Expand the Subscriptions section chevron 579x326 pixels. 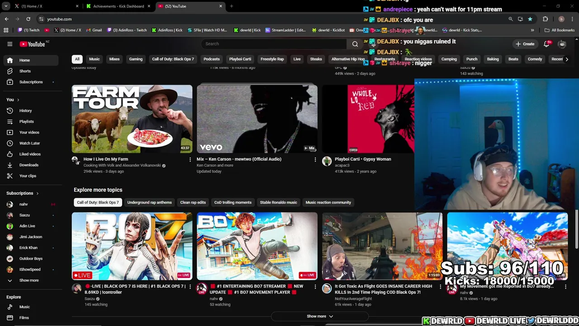pyautogui.click(x=37, y=193)
